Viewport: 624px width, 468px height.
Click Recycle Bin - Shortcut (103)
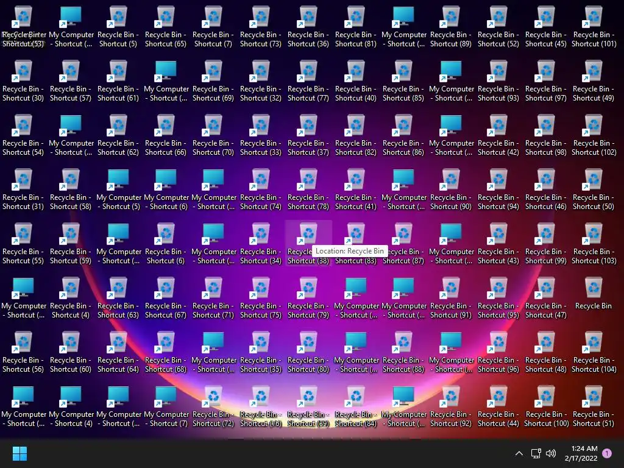click(594, 244)
